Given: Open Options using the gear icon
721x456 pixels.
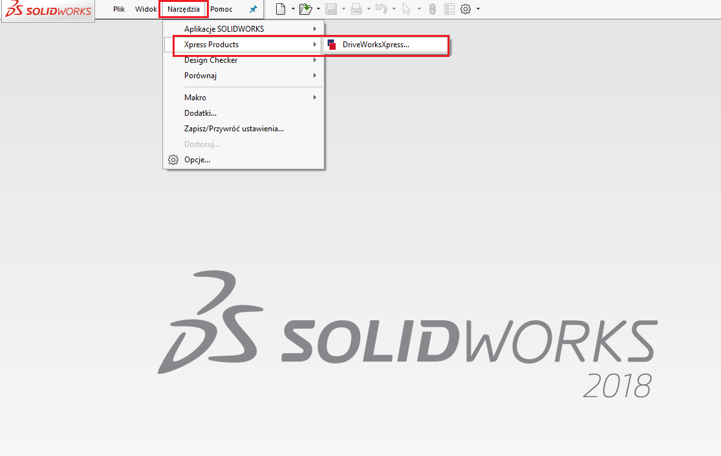Looking at the screenshot, I should click(464, 8).
